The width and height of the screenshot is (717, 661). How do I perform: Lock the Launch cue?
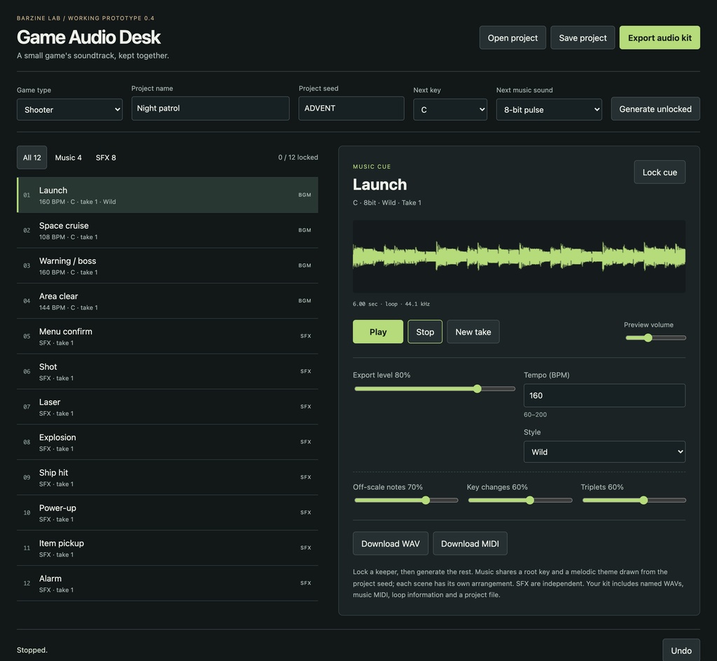[x=660, y=172]
